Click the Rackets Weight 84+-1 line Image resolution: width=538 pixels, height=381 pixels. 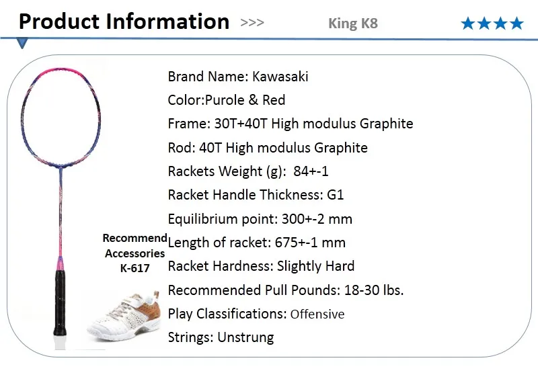coord(248,171)
